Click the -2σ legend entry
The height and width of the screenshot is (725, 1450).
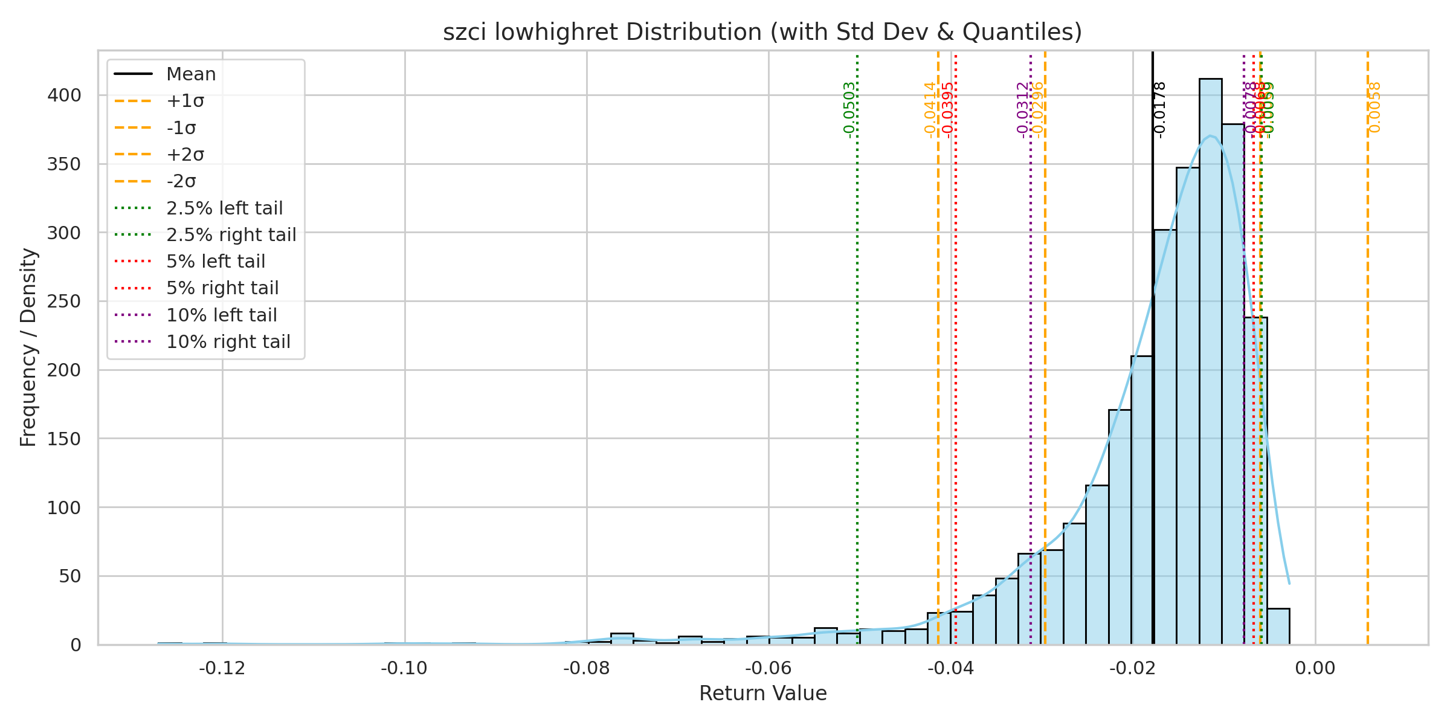(x=181, y=181)
